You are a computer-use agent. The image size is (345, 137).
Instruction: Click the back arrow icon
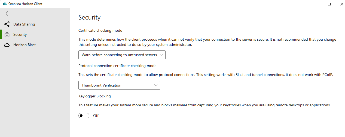tap(7, 14)
